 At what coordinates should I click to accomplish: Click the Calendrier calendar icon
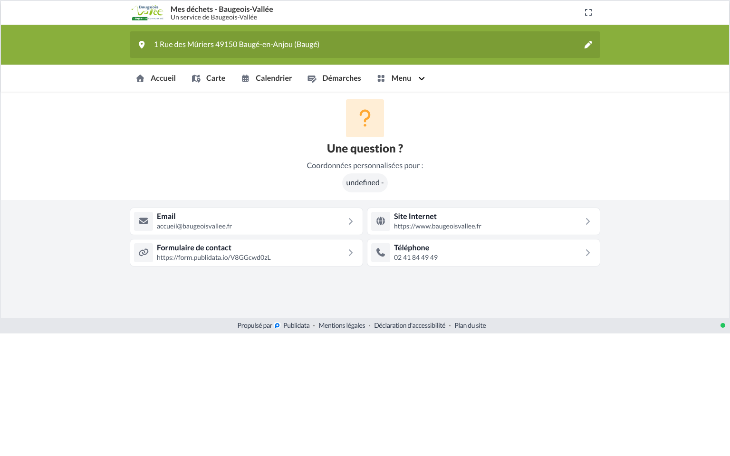[245, 78]
